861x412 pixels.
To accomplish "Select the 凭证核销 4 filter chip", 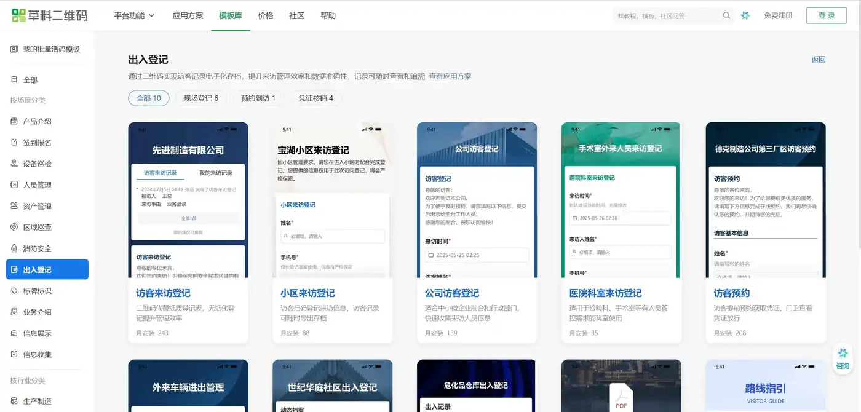I will (316, 98).
